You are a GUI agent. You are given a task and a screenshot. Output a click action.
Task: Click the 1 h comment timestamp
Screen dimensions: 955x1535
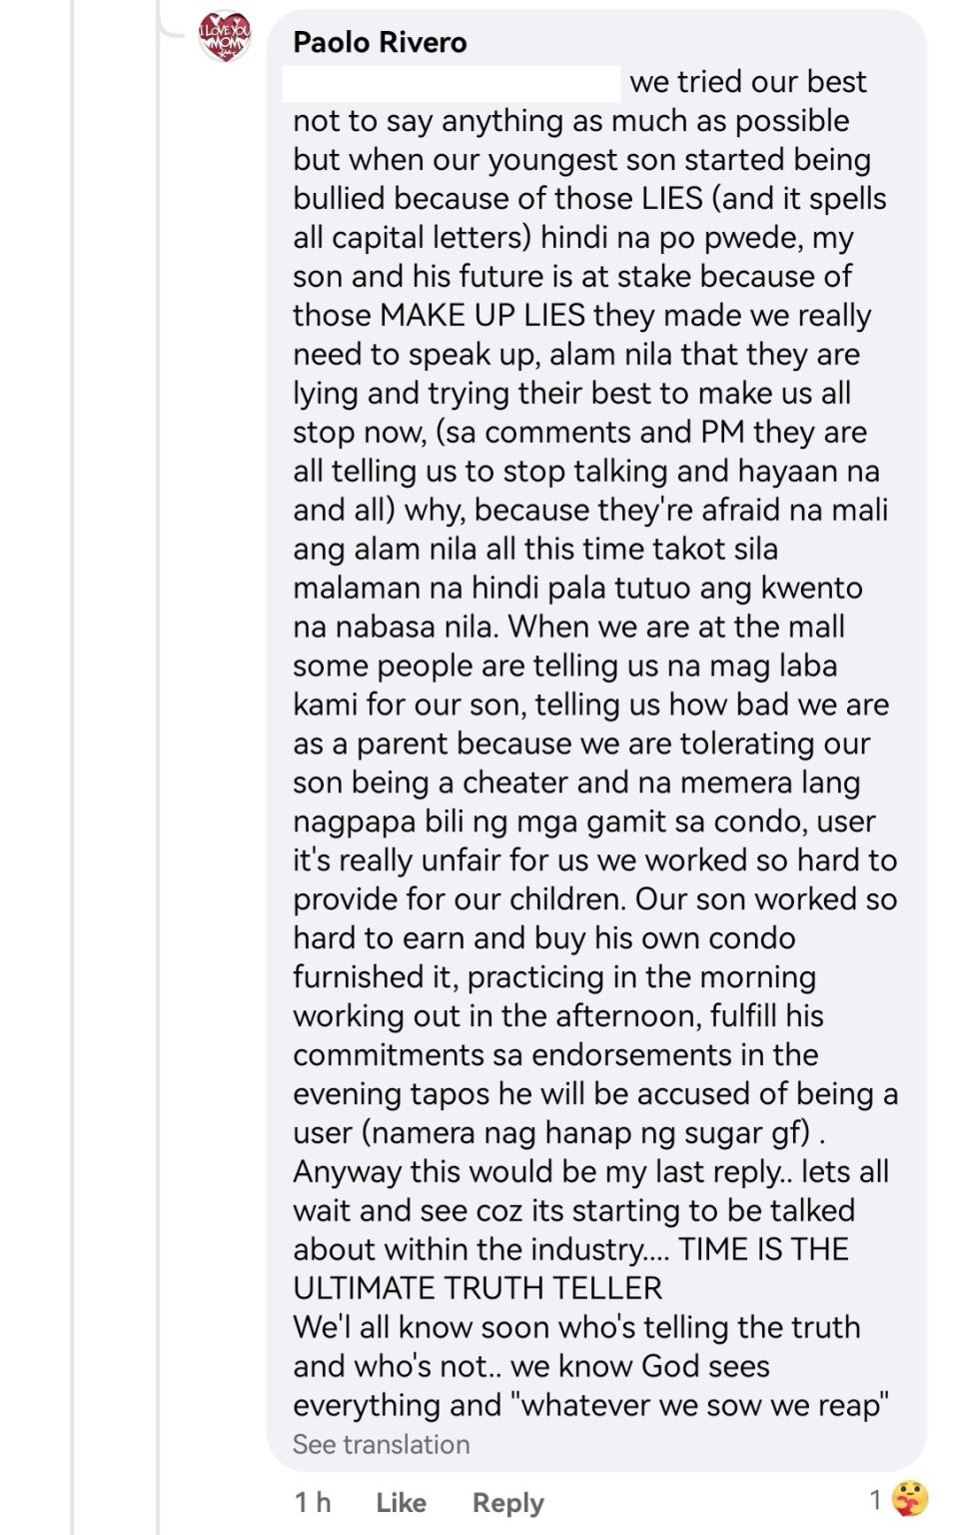[312, 1502]
